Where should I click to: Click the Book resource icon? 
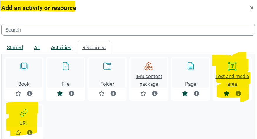tap(24, 66)
